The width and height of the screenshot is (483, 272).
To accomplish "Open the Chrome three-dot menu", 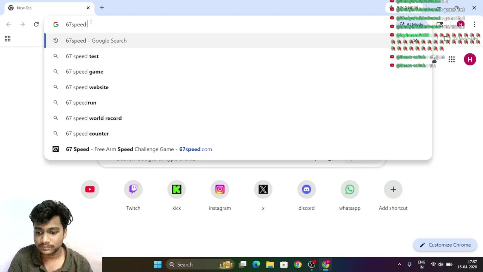I will tap(474, 25).
